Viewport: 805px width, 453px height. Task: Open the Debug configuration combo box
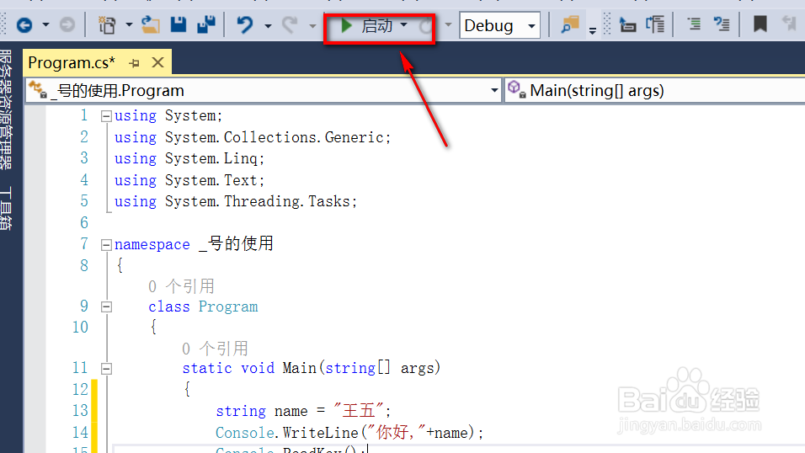(x=499, y=25)
